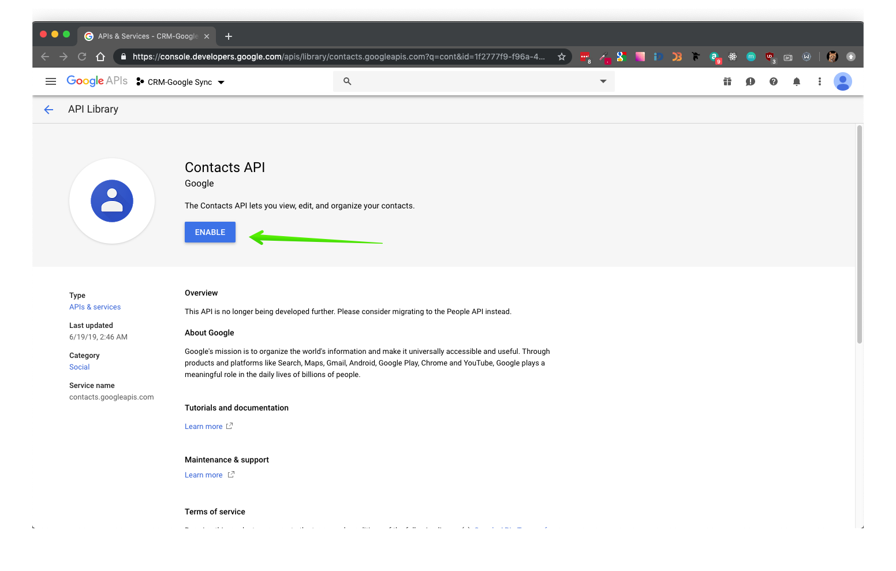Open the CRM-Google Sync project selector
The width and height of the screenshot is (896, 571).
tap(180, 82)
